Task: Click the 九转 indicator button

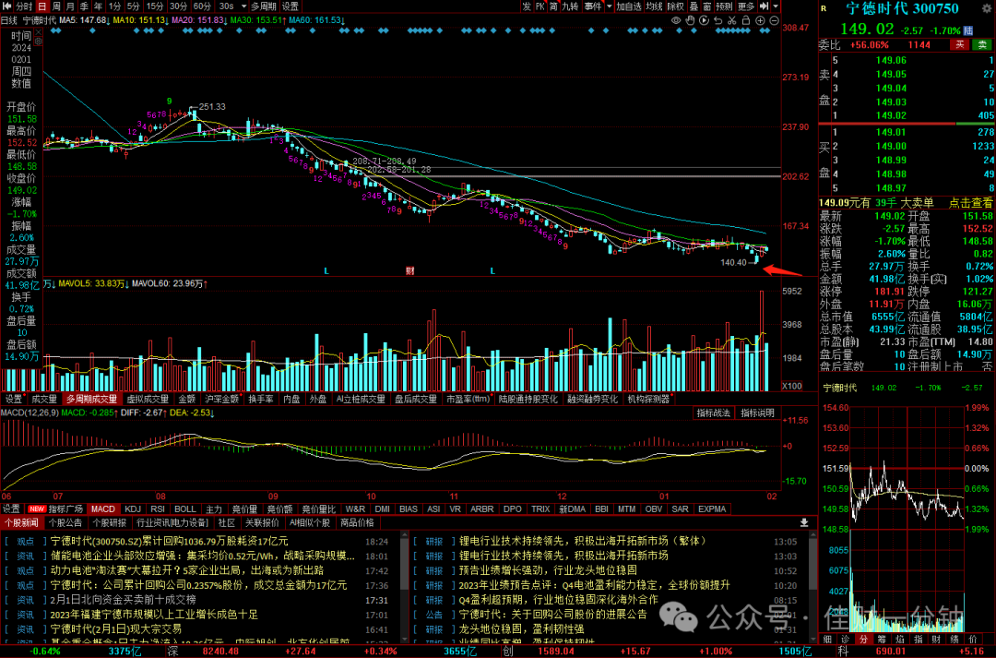Action: tap(570, 6)
